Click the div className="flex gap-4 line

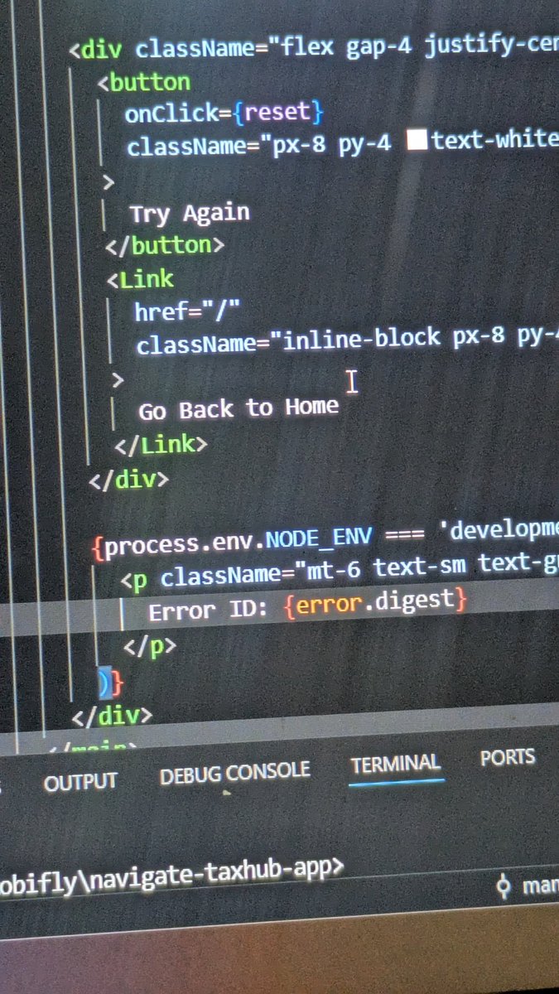[x=314, y=47]
